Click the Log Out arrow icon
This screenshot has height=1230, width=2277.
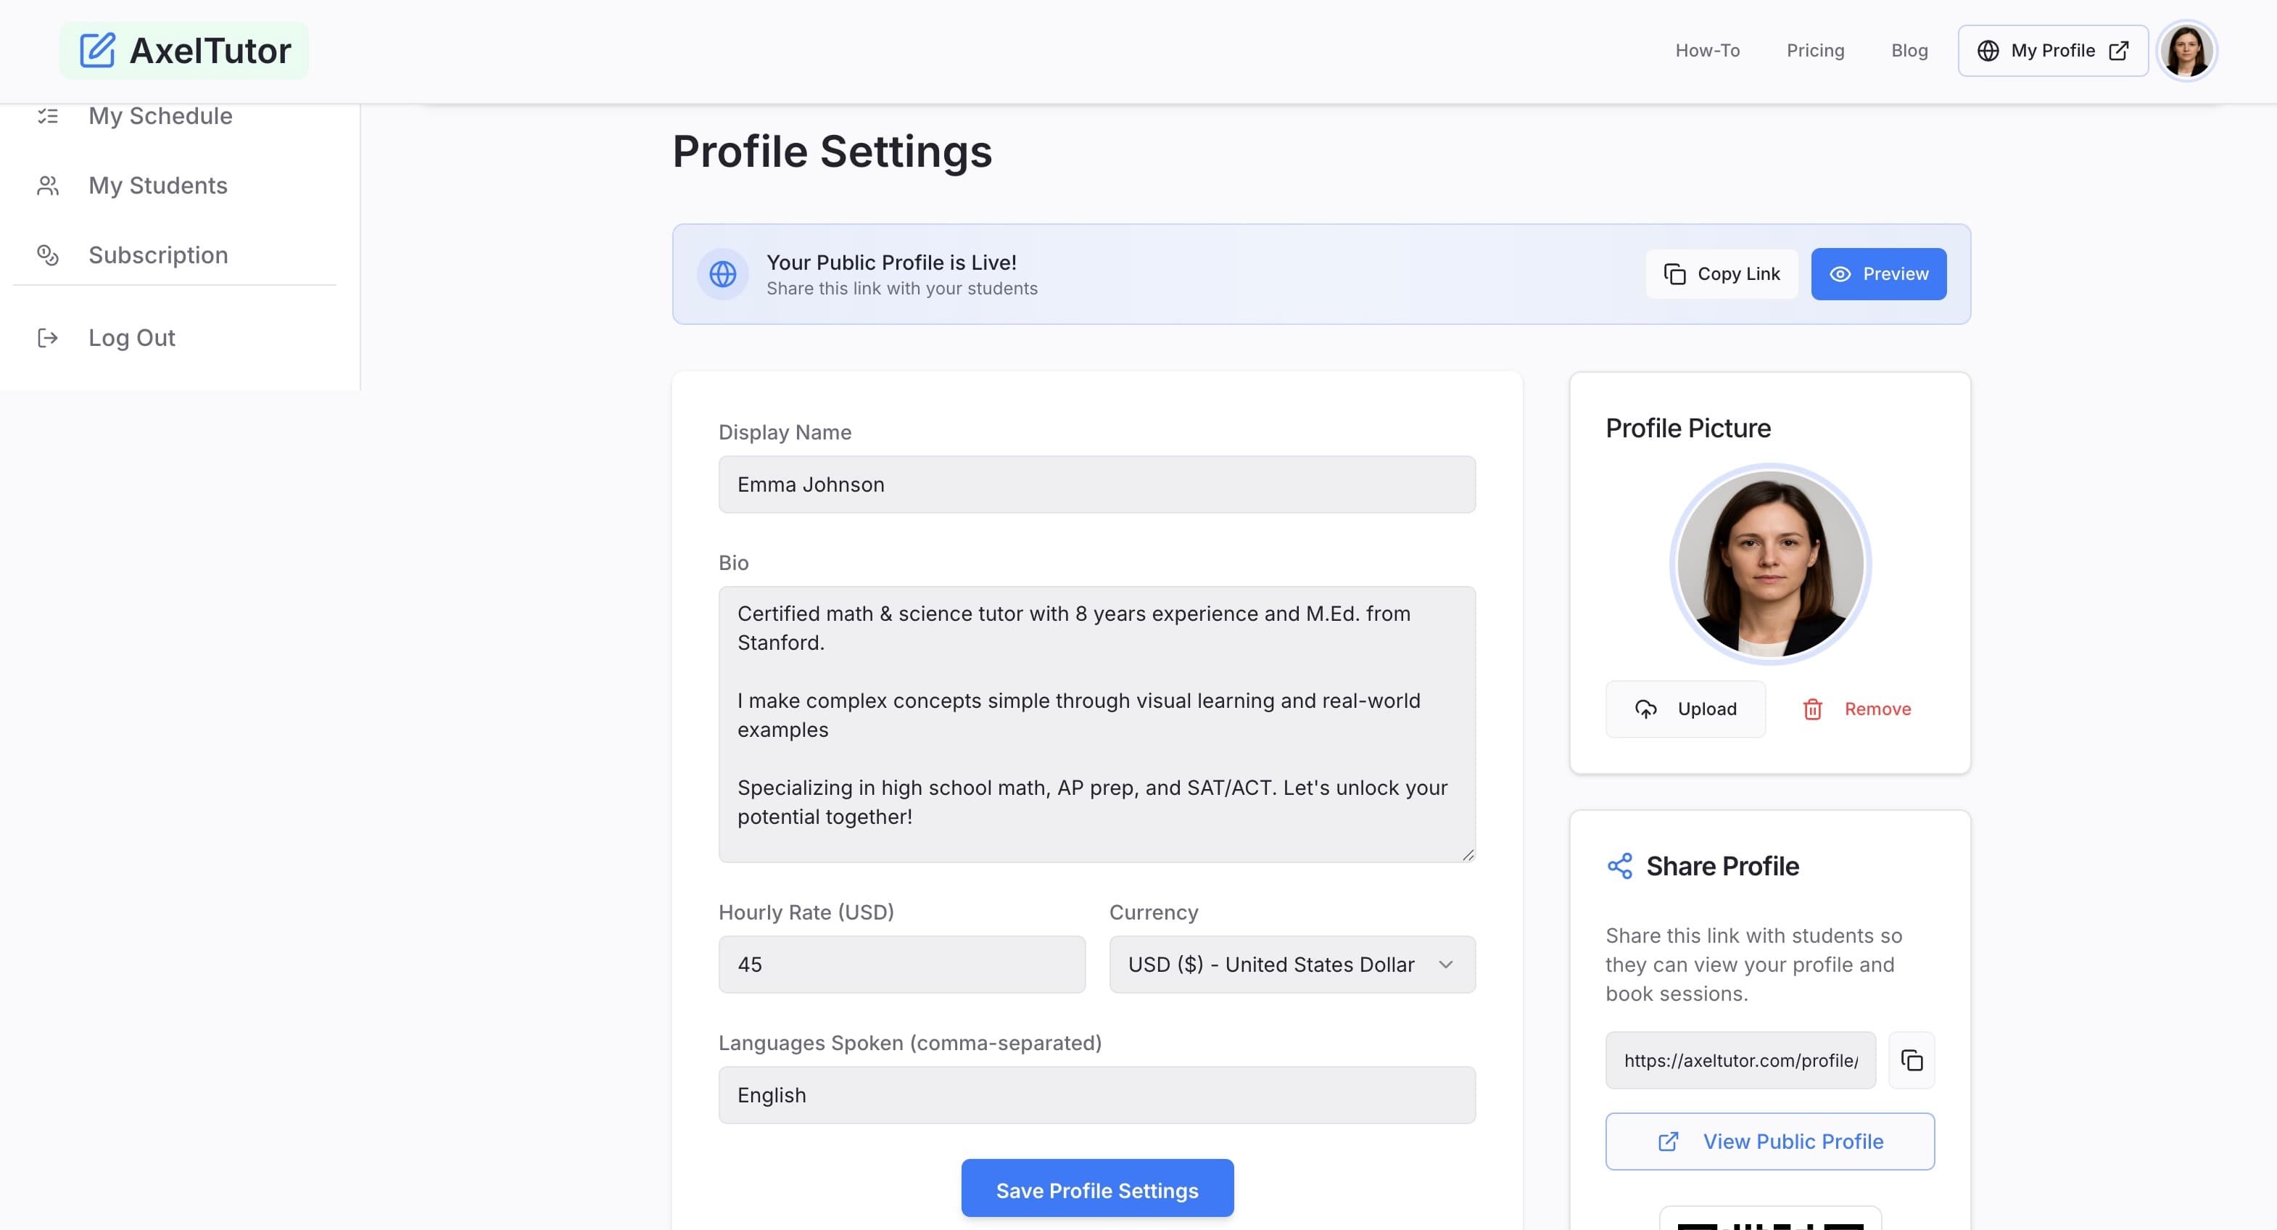[x=47, y=337]
